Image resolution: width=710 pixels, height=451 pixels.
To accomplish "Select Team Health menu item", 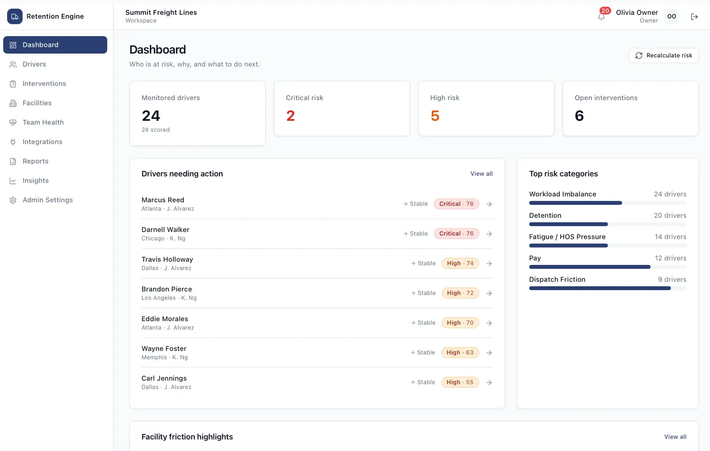I will pos(55,122).
